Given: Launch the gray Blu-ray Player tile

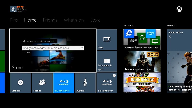Looking at the screenshot, I should pos(107,83).
